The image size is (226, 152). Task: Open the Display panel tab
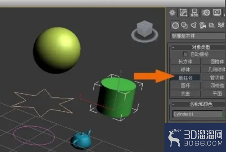(217, 13)
